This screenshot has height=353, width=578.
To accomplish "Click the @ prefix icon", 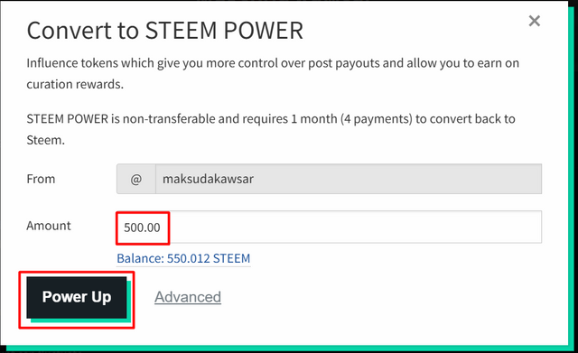I will coord(136,179).
